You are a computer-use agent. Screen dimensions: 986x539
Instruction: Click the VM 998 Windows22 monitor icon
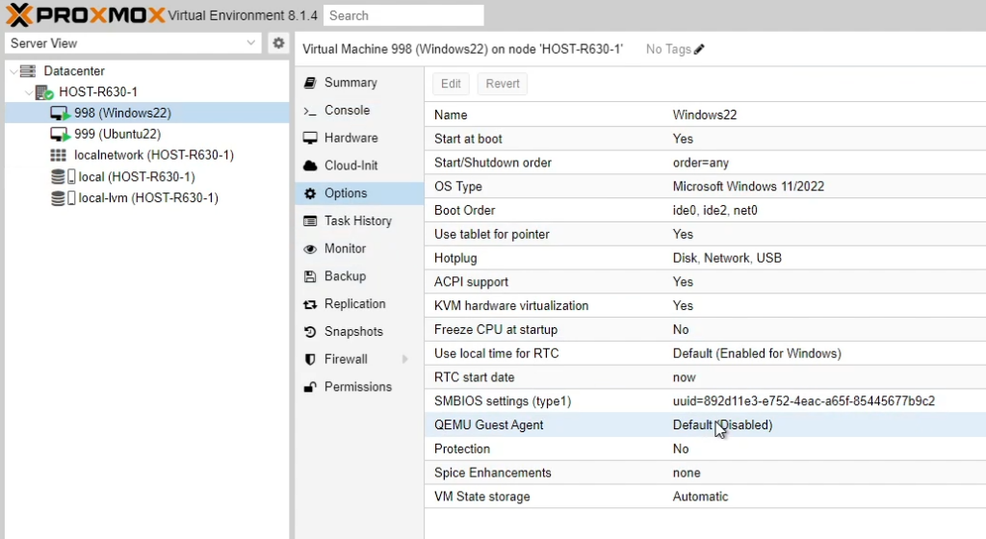tap(59, 114)
